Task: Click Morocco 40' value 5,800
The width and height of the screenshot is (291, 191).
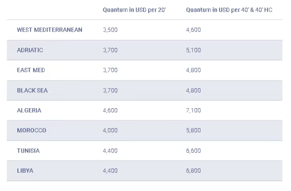Action: tap(194, 130)
